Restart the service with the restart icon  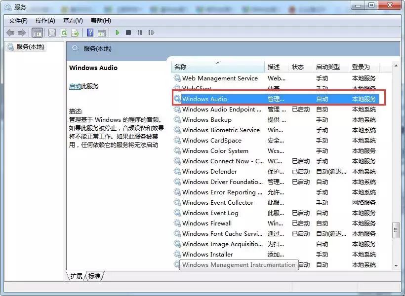(x=151, y=33)
